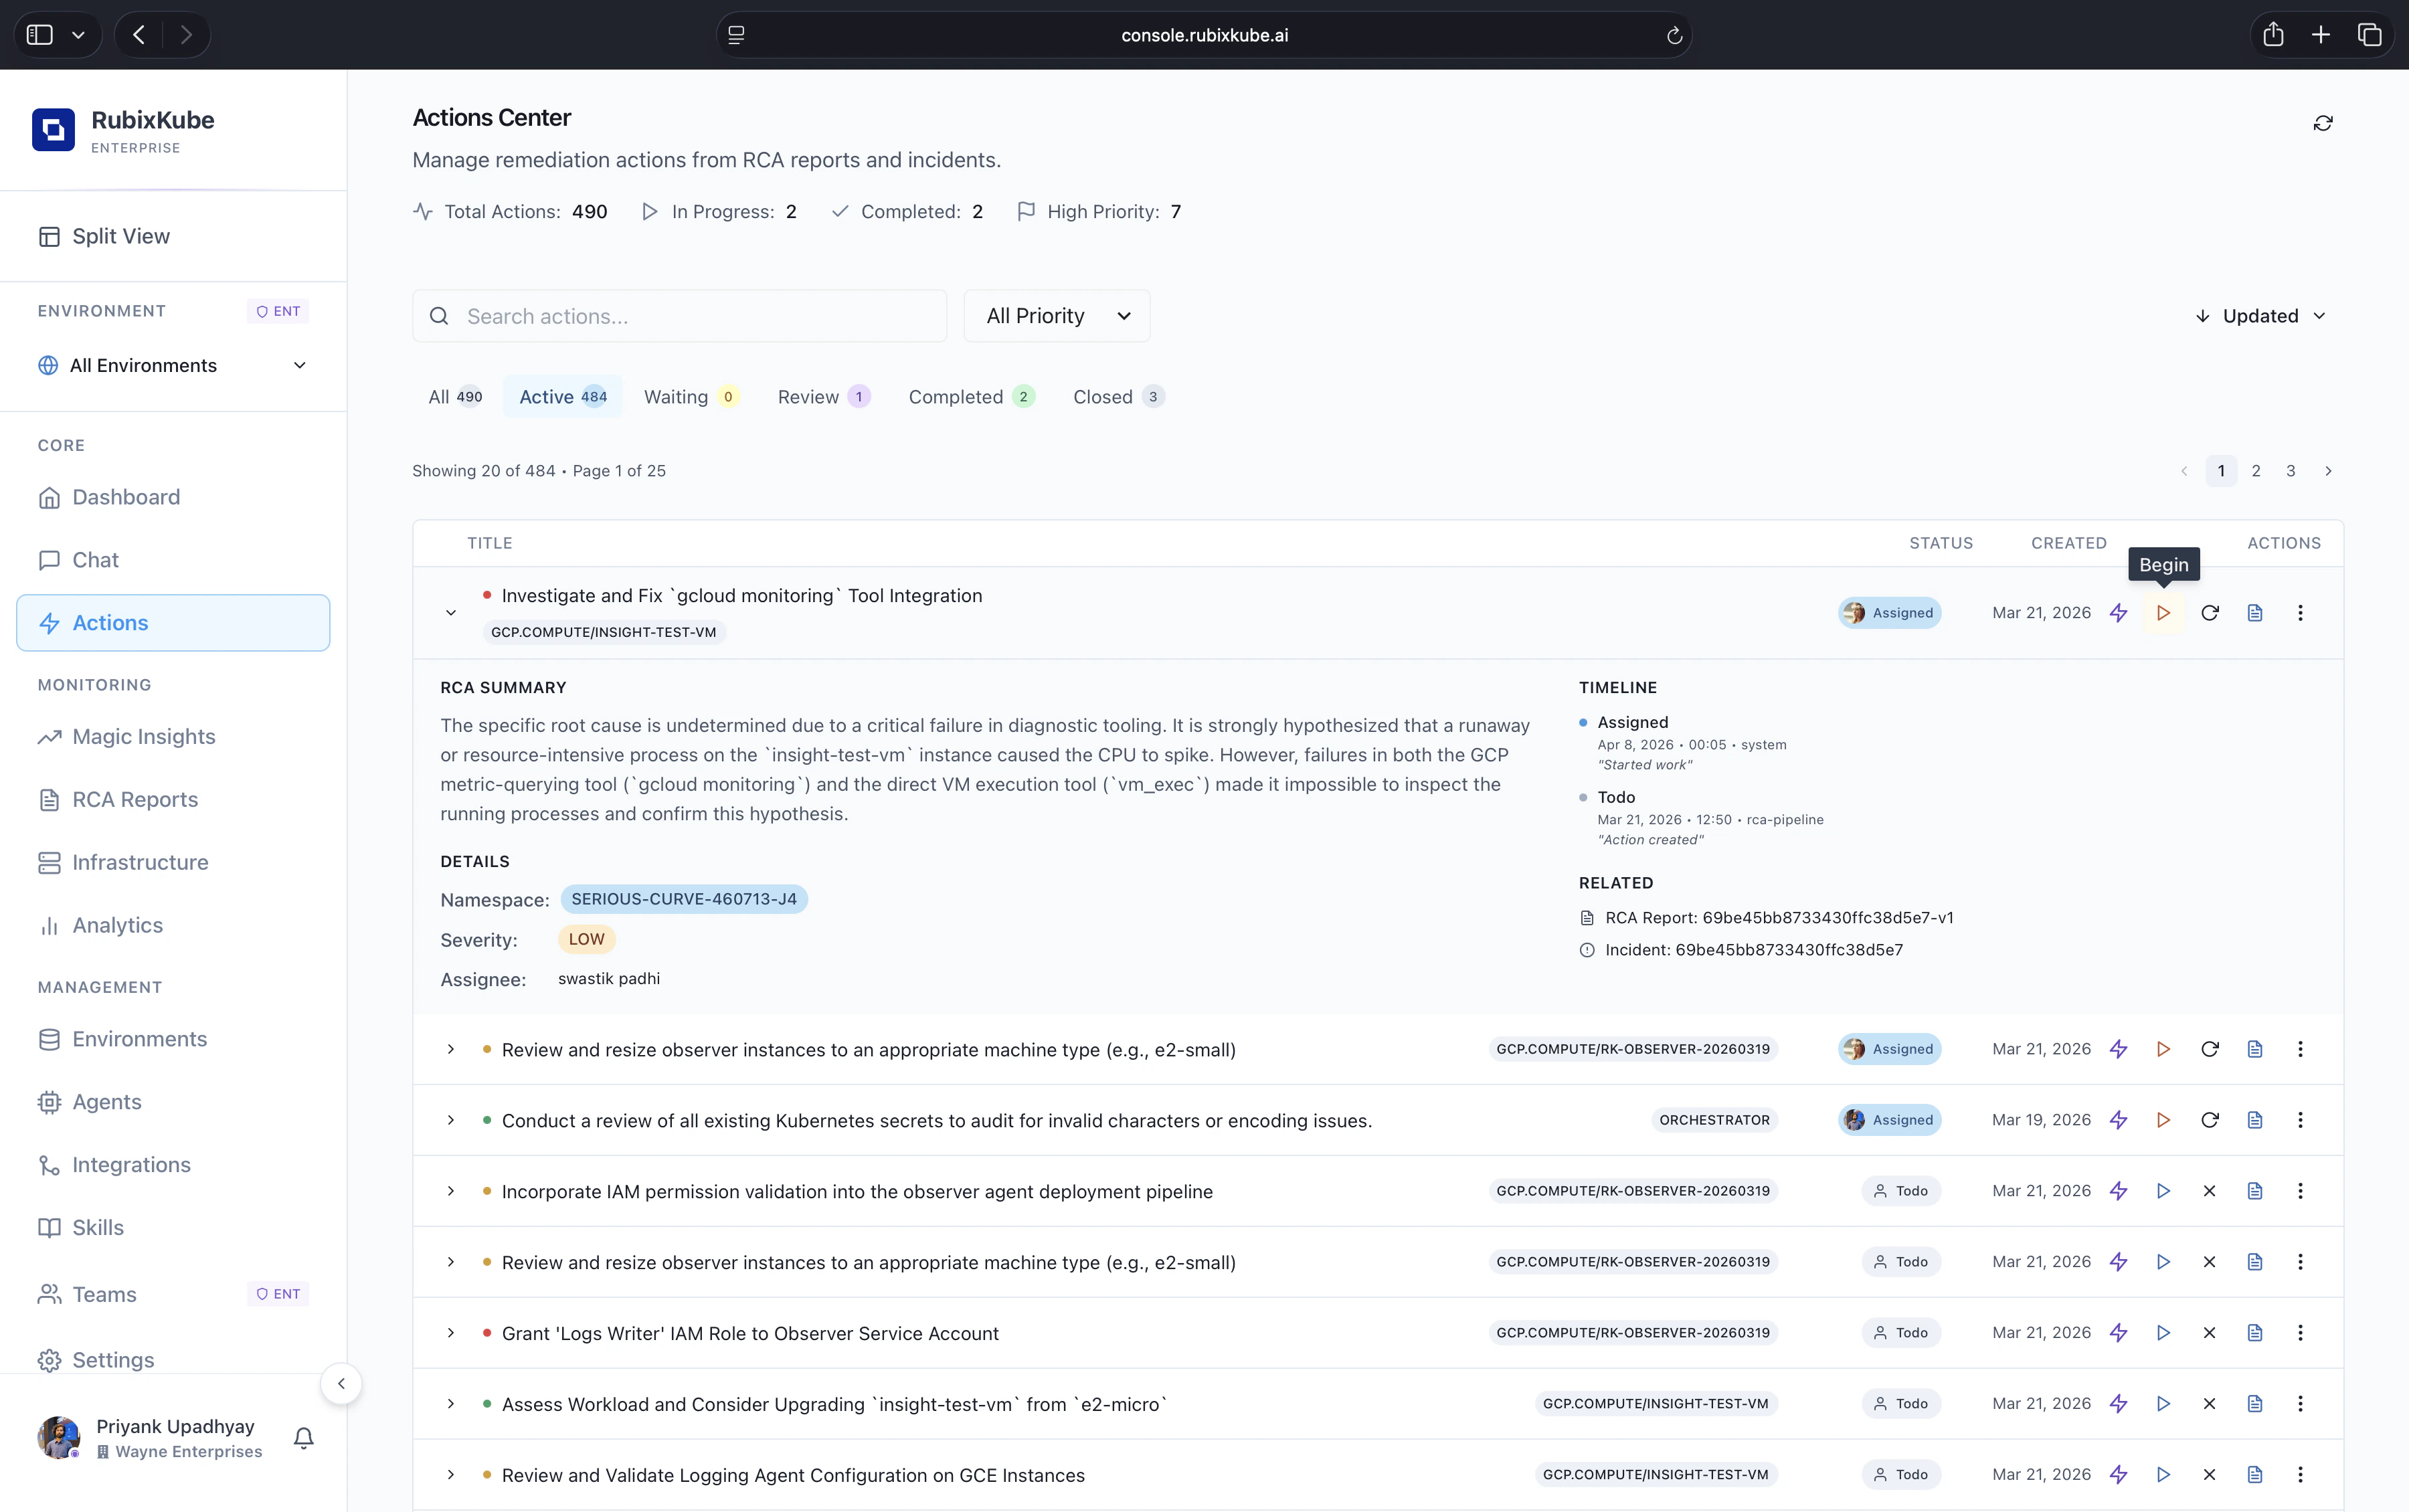Click the lightning action icon on Kubernetes secrets row
The height and width of the screenshot is (1512, 2409).
(2119, 1120)
